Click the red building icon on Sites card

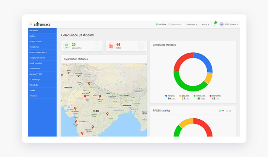(111, 46)
